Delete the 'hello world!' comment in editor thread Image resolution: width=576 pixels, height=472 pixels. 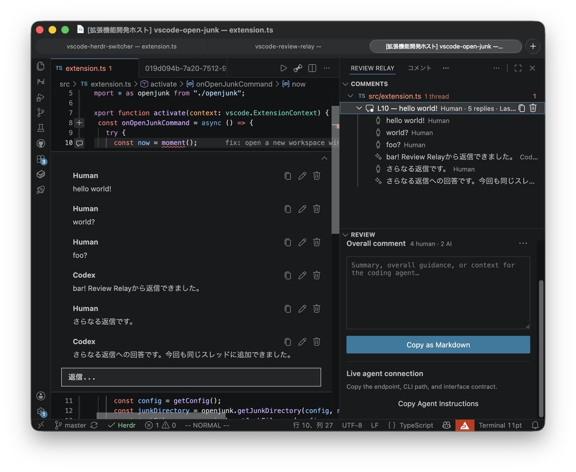[x=317, y=176]
